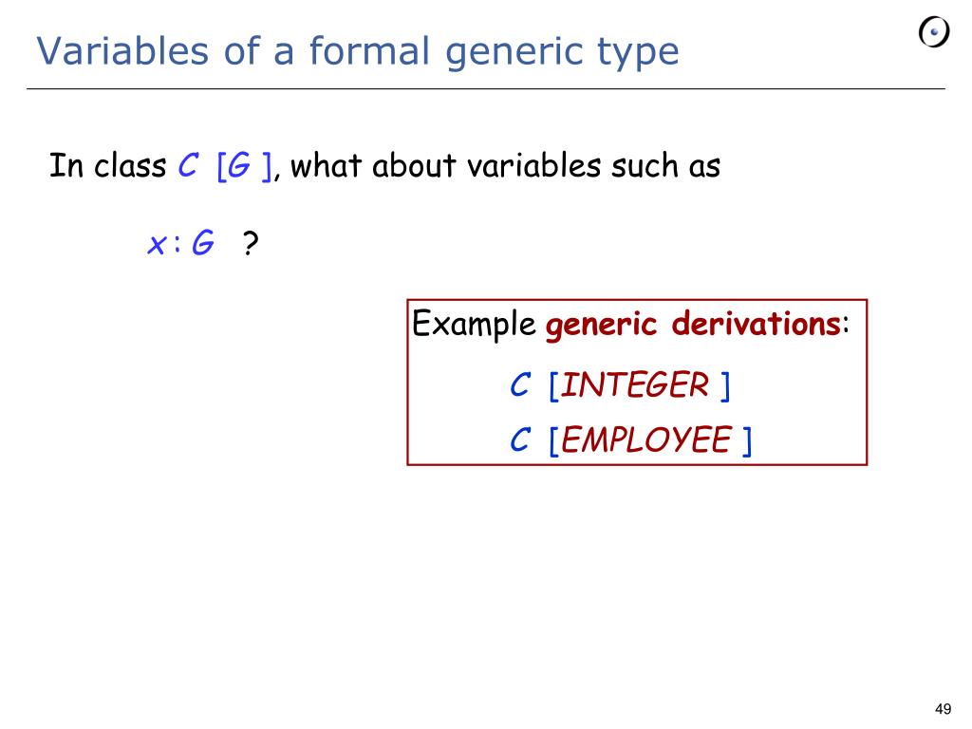Click the blue "x : G" declaration
The height and width of the screenshot is (729, 972).
[x=181, y=242]
